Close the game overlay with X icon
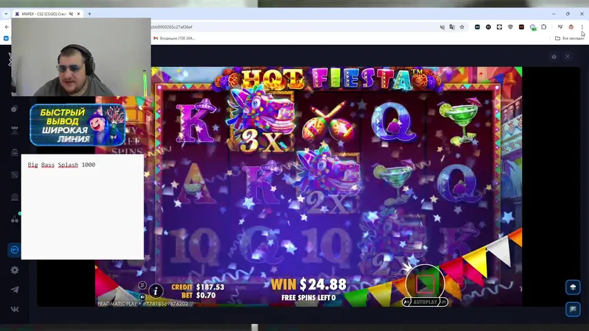This screenshot has width=589, height=331. click(x=568, y=57)
